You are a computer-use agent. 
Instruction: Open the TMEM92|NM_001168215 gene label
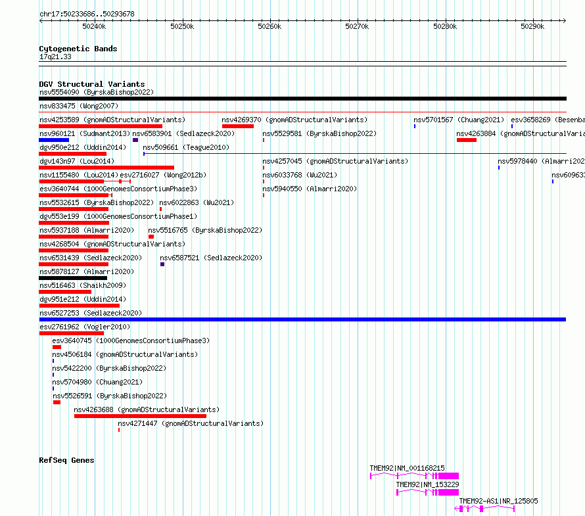pos(407,468)
